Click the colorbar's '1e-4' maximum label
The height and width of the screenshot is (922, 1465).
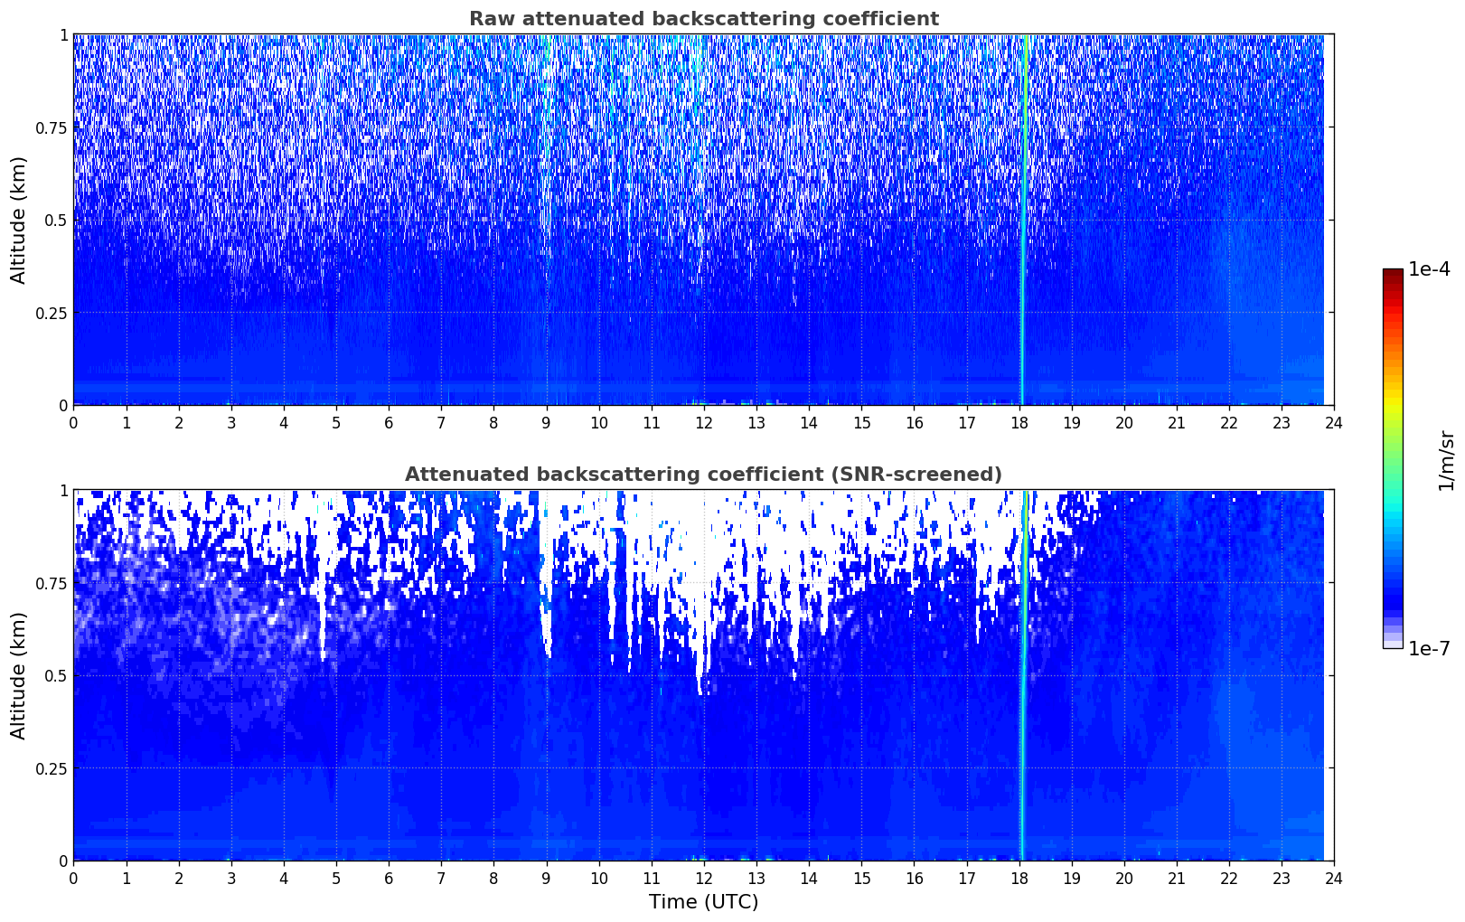point(1429,269)
